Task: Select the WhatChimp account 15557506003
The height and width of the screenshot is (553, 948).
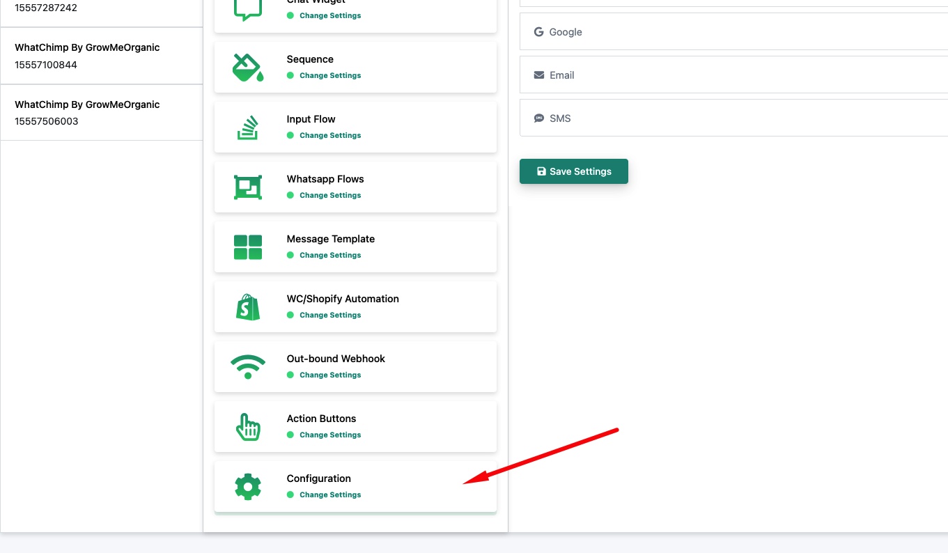Action: [102, 113]
